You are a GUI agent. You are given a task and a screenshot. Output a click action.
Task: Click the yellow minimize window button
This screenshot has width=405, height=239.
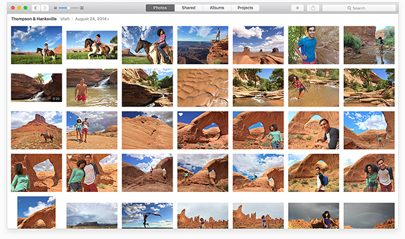(19, 8)
